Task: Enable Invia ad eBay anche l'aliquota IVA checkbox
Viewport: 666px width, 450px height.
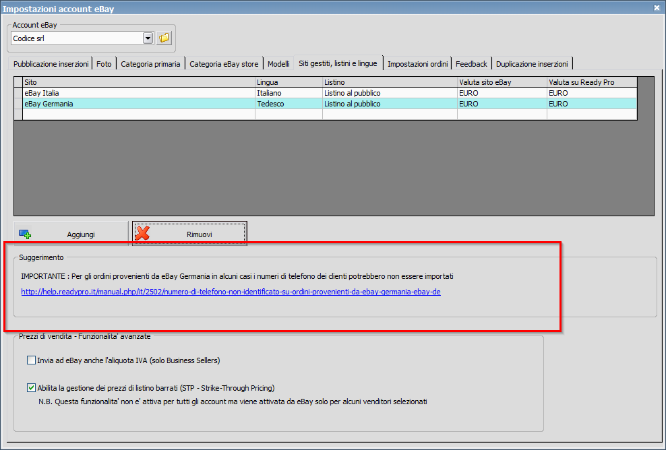Action: (x=31, y=360)
